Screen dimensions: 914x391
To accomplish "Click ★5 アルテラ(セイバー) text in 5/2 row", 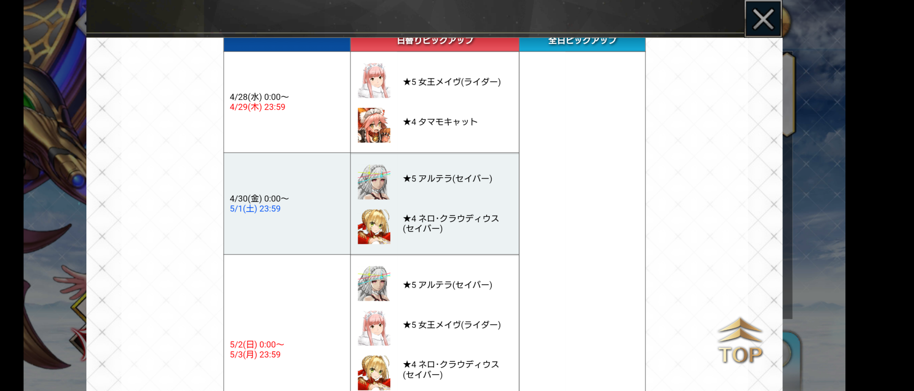I will [x=447, y=285].
